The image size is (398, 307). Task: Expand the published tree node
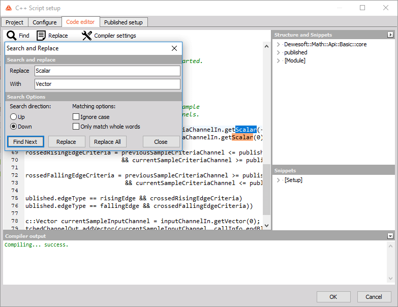[279, 52]
